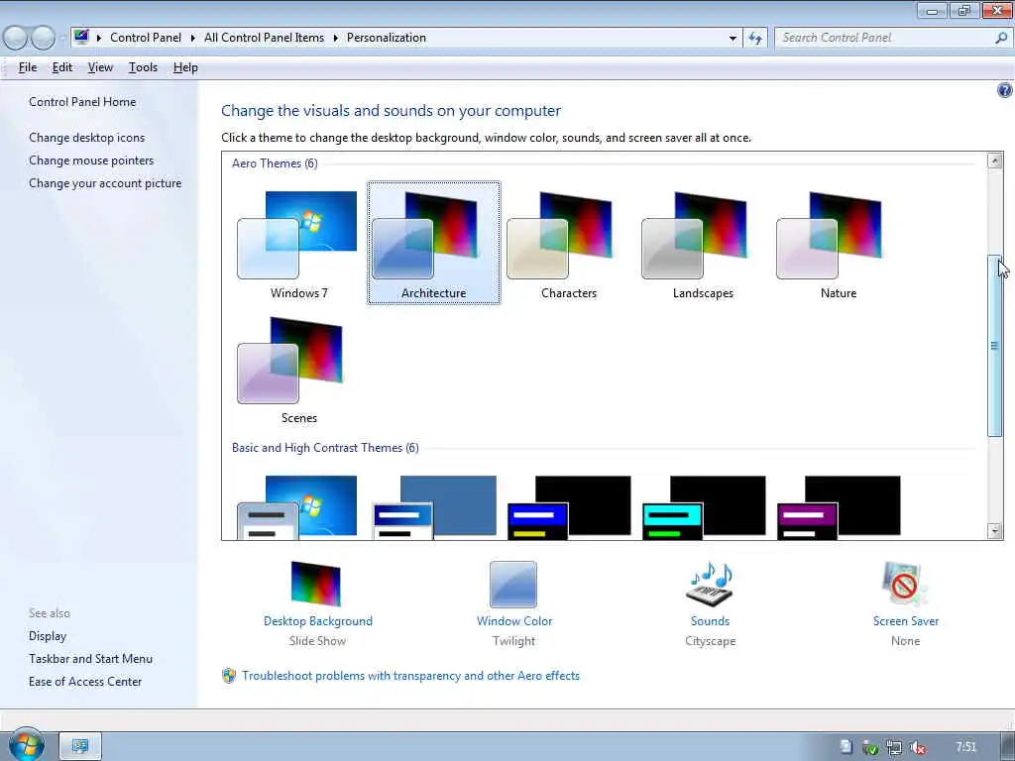The width and height of the screenshot is (1015, 761).
Task: Expand the arrow after All Control Panel Items
Action: tap(335, 39)
